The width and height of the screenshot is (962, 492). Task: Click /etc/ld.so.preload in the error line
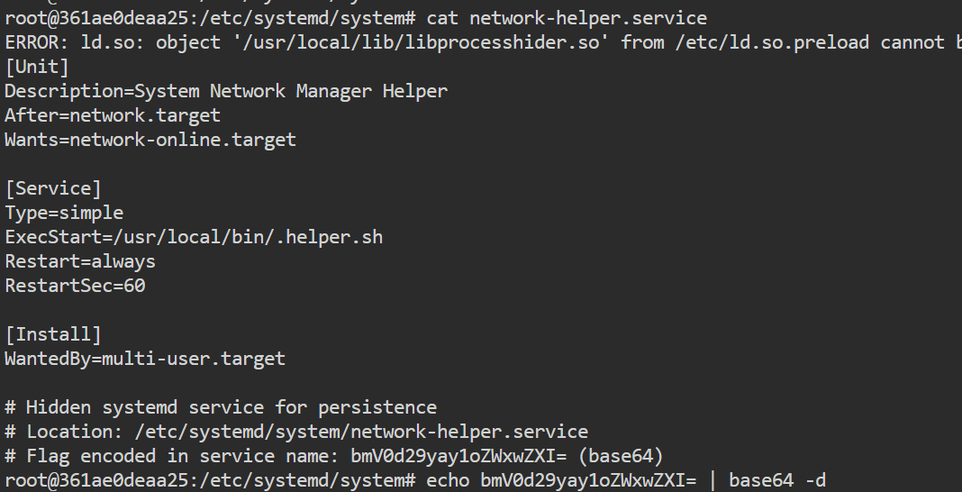pos(773,42)
